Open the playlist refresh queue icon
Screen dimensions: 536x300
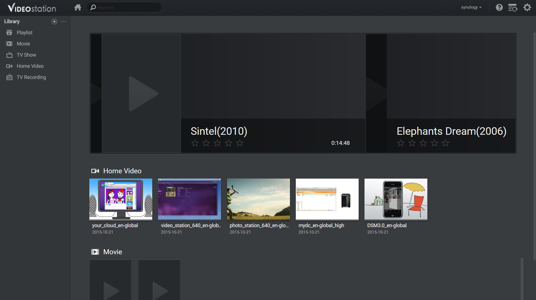point(513,8)
